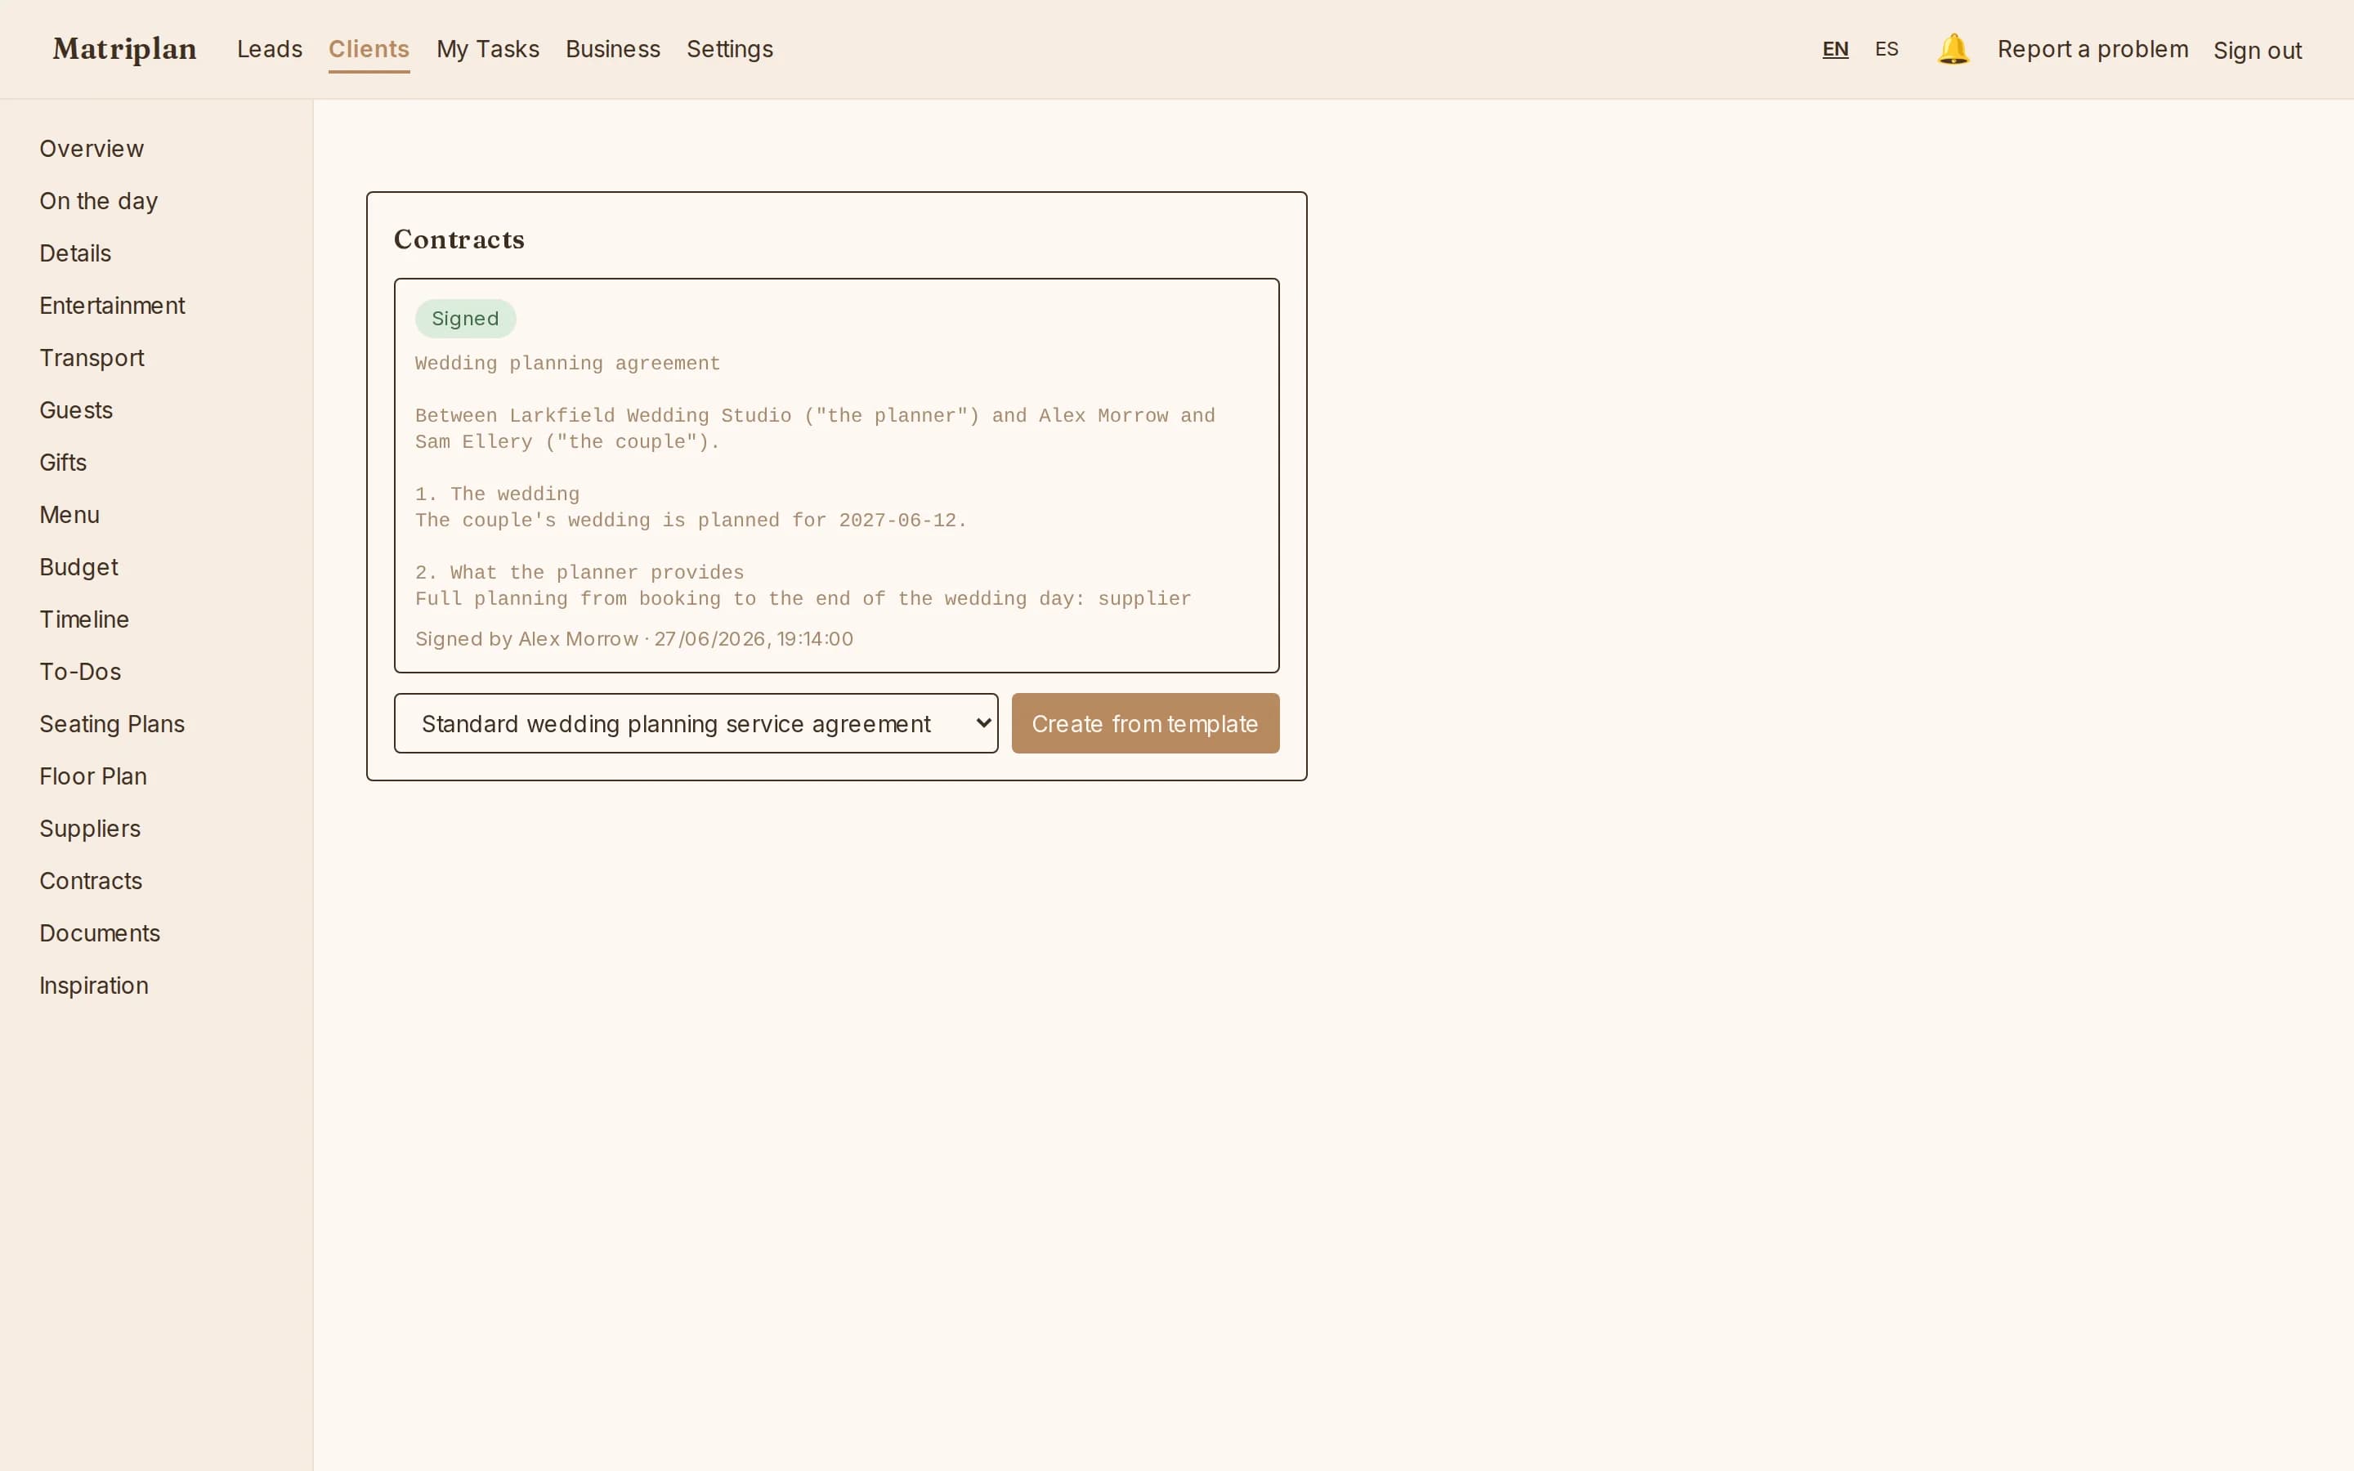Open My Tasks
The height and width of the screenshot is (1471, 2354).
[x=487, y=49]
